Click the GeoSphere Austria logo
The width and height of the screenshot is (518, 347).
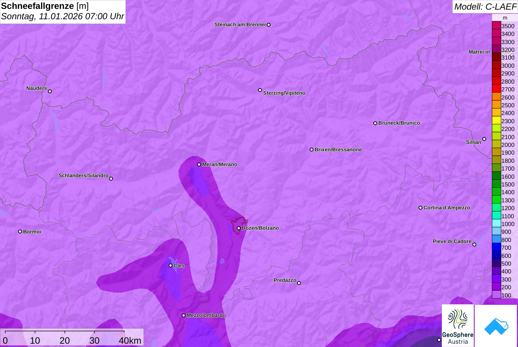point(458,326)
